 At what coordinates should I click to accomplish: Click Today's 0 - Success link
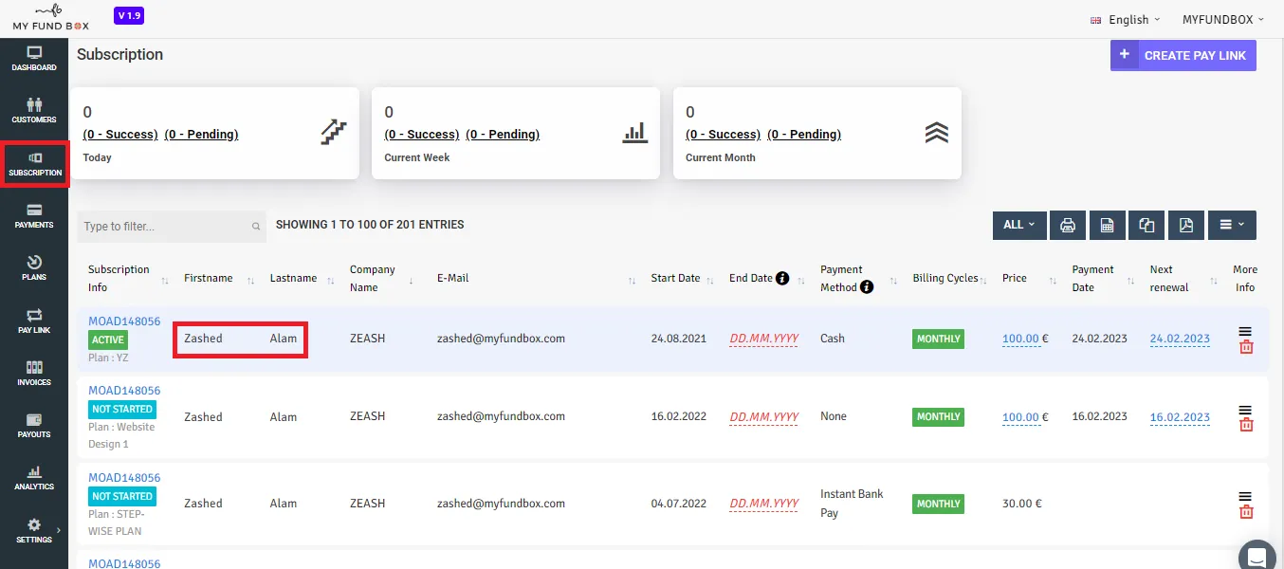[x=120, y=135]
